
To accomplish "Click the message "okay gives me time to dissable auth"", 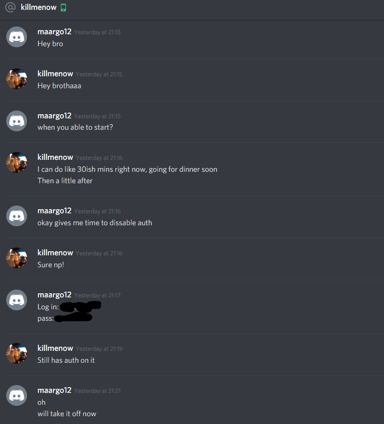I will coord(95,223).
